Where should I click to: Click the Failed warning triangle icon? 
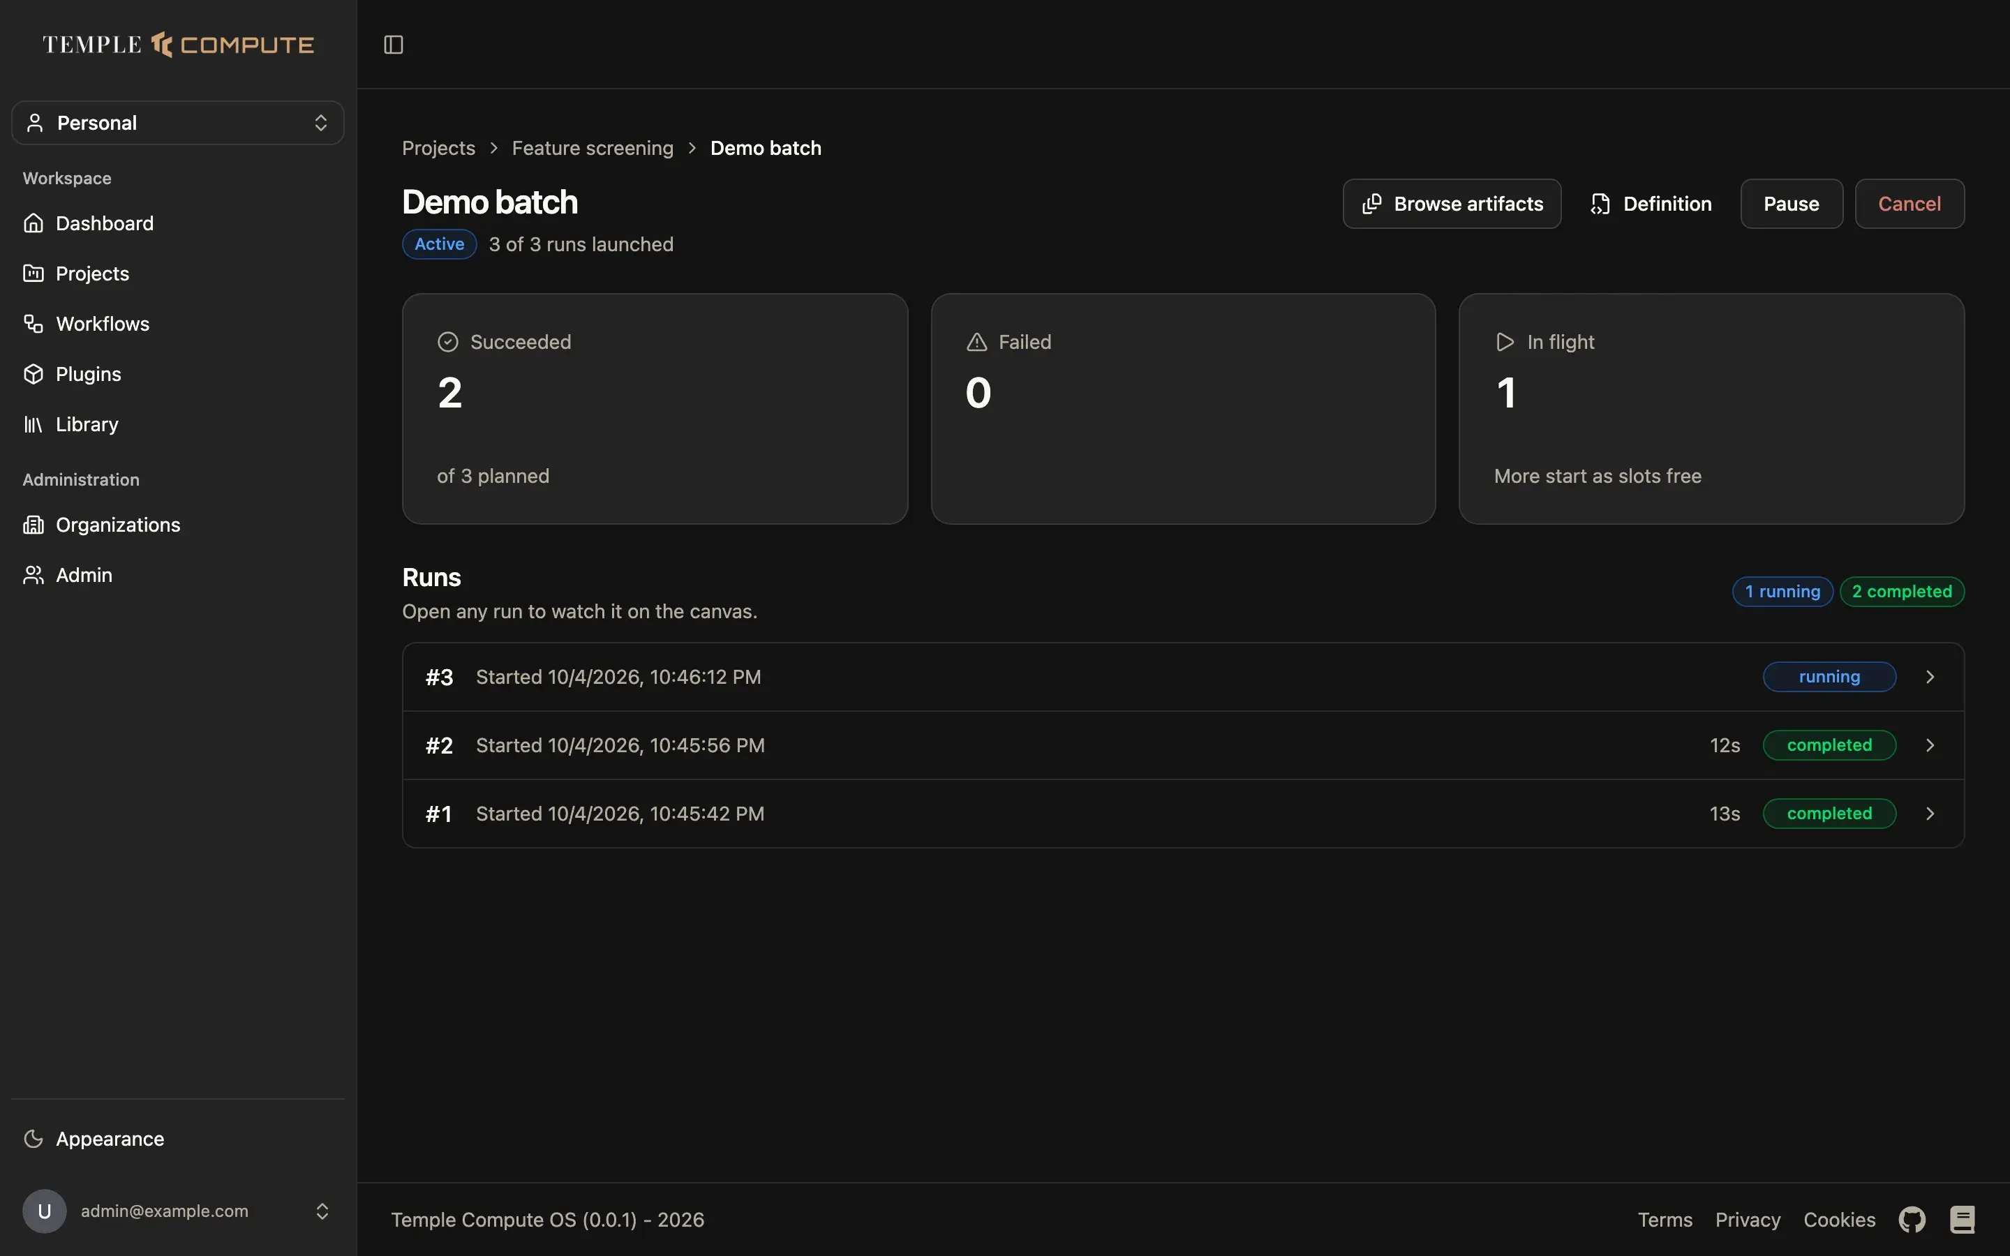(977, 342)
